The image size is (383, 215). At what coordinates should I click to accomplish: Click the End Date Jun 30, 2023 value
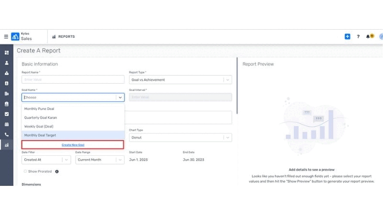193,160
